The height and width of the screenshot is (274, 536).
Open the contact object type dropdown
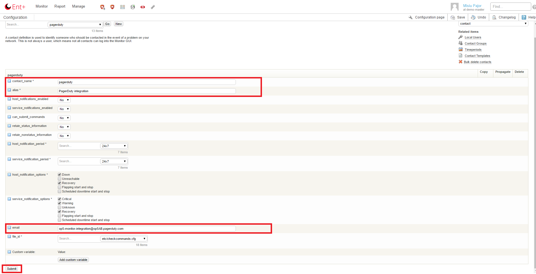(493, 24)
